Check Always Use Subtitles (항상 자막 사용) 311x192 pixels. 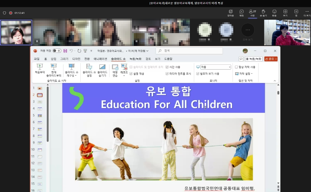237,67
